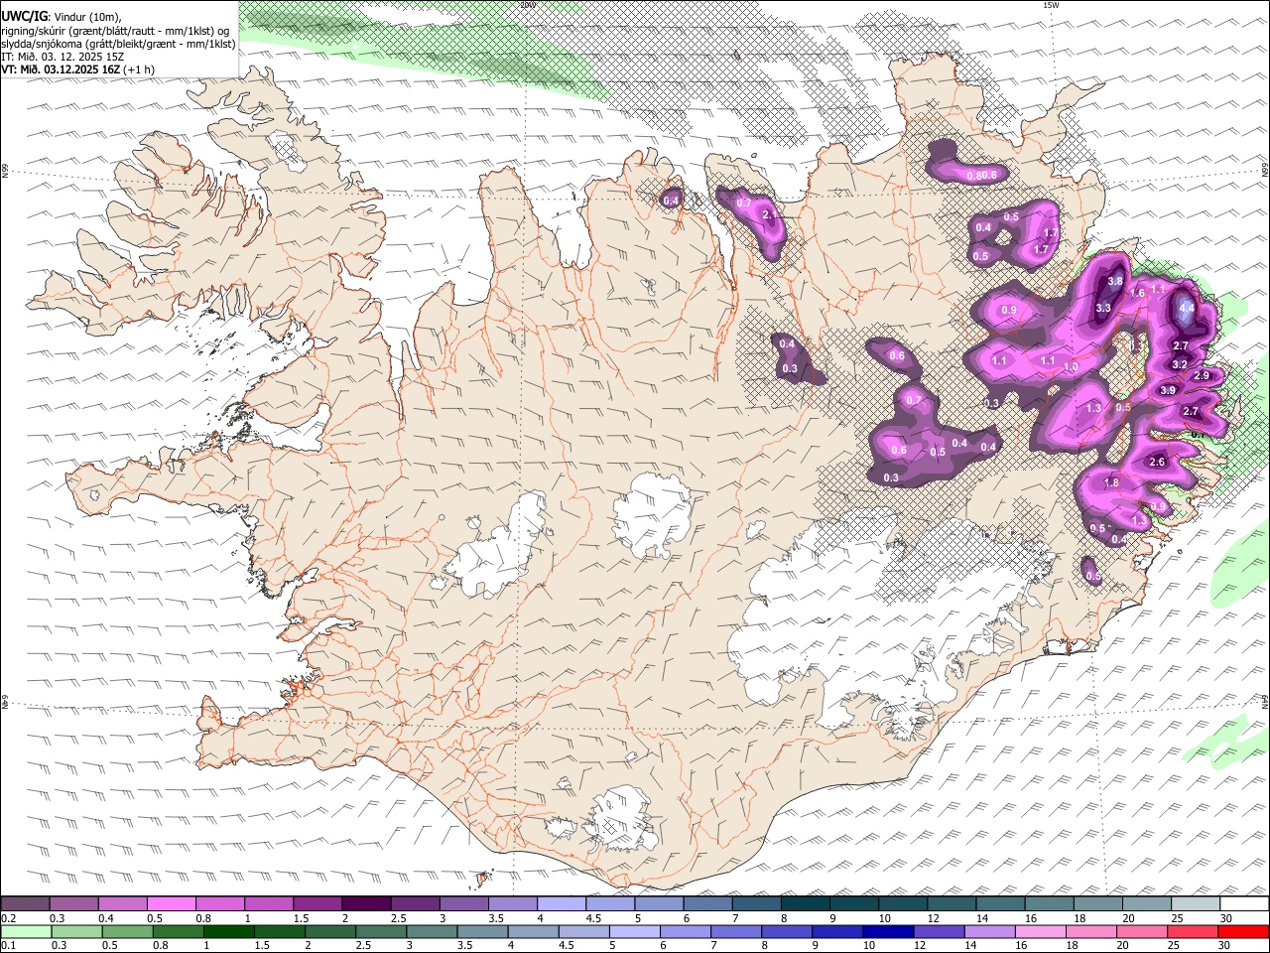Click the 64N latitude label on right edge

coord(1265,702)
